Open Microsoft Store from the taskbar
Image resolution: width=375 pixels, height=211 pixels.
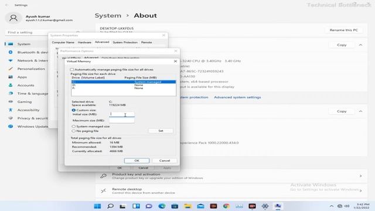click(175, 206)
